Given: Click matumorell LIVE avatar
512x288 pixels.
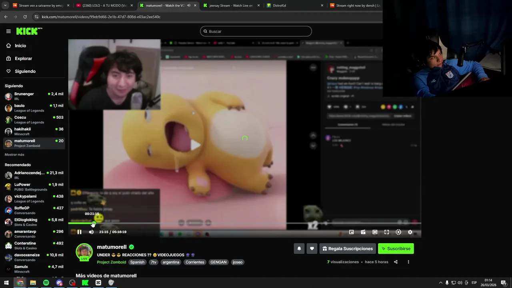Looking at the screenshot, I should pyautogui.click(x=84, y=252).
